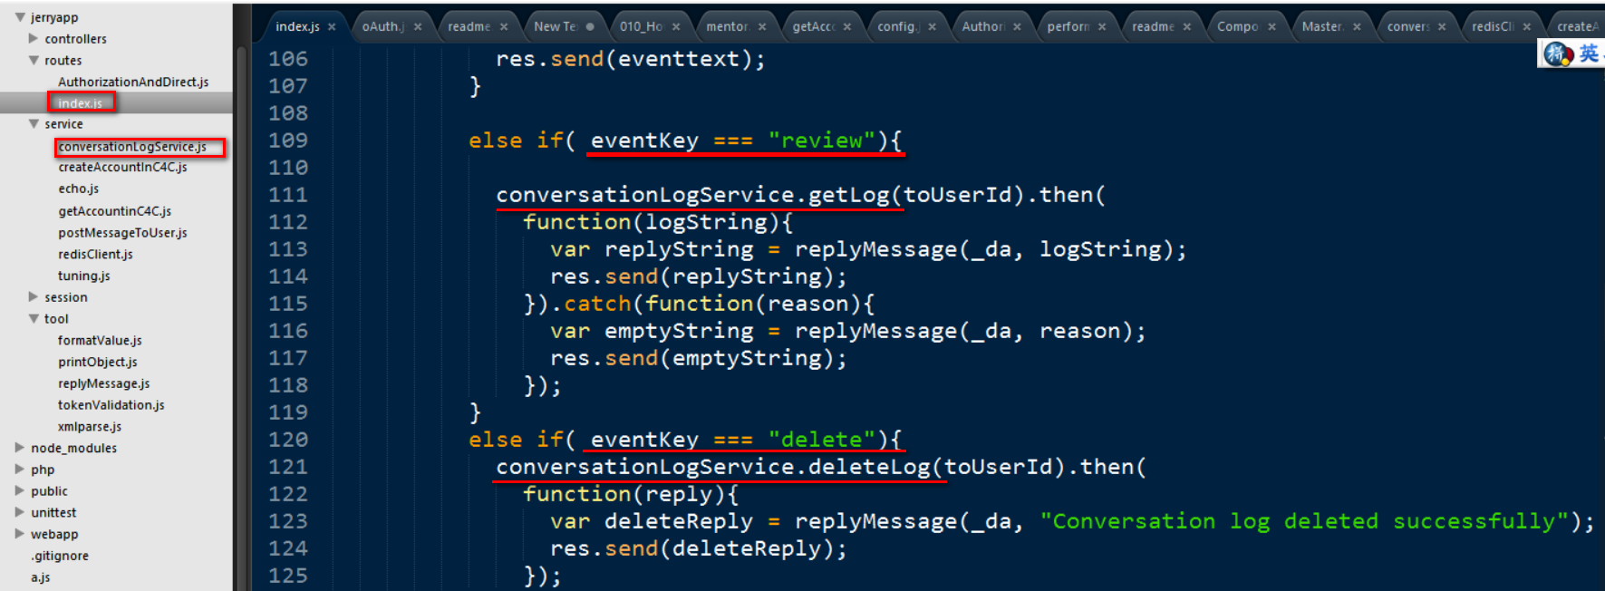Expand the public folder
Viewport: 1605px width, 591px height.
click(x=20, y=491)
